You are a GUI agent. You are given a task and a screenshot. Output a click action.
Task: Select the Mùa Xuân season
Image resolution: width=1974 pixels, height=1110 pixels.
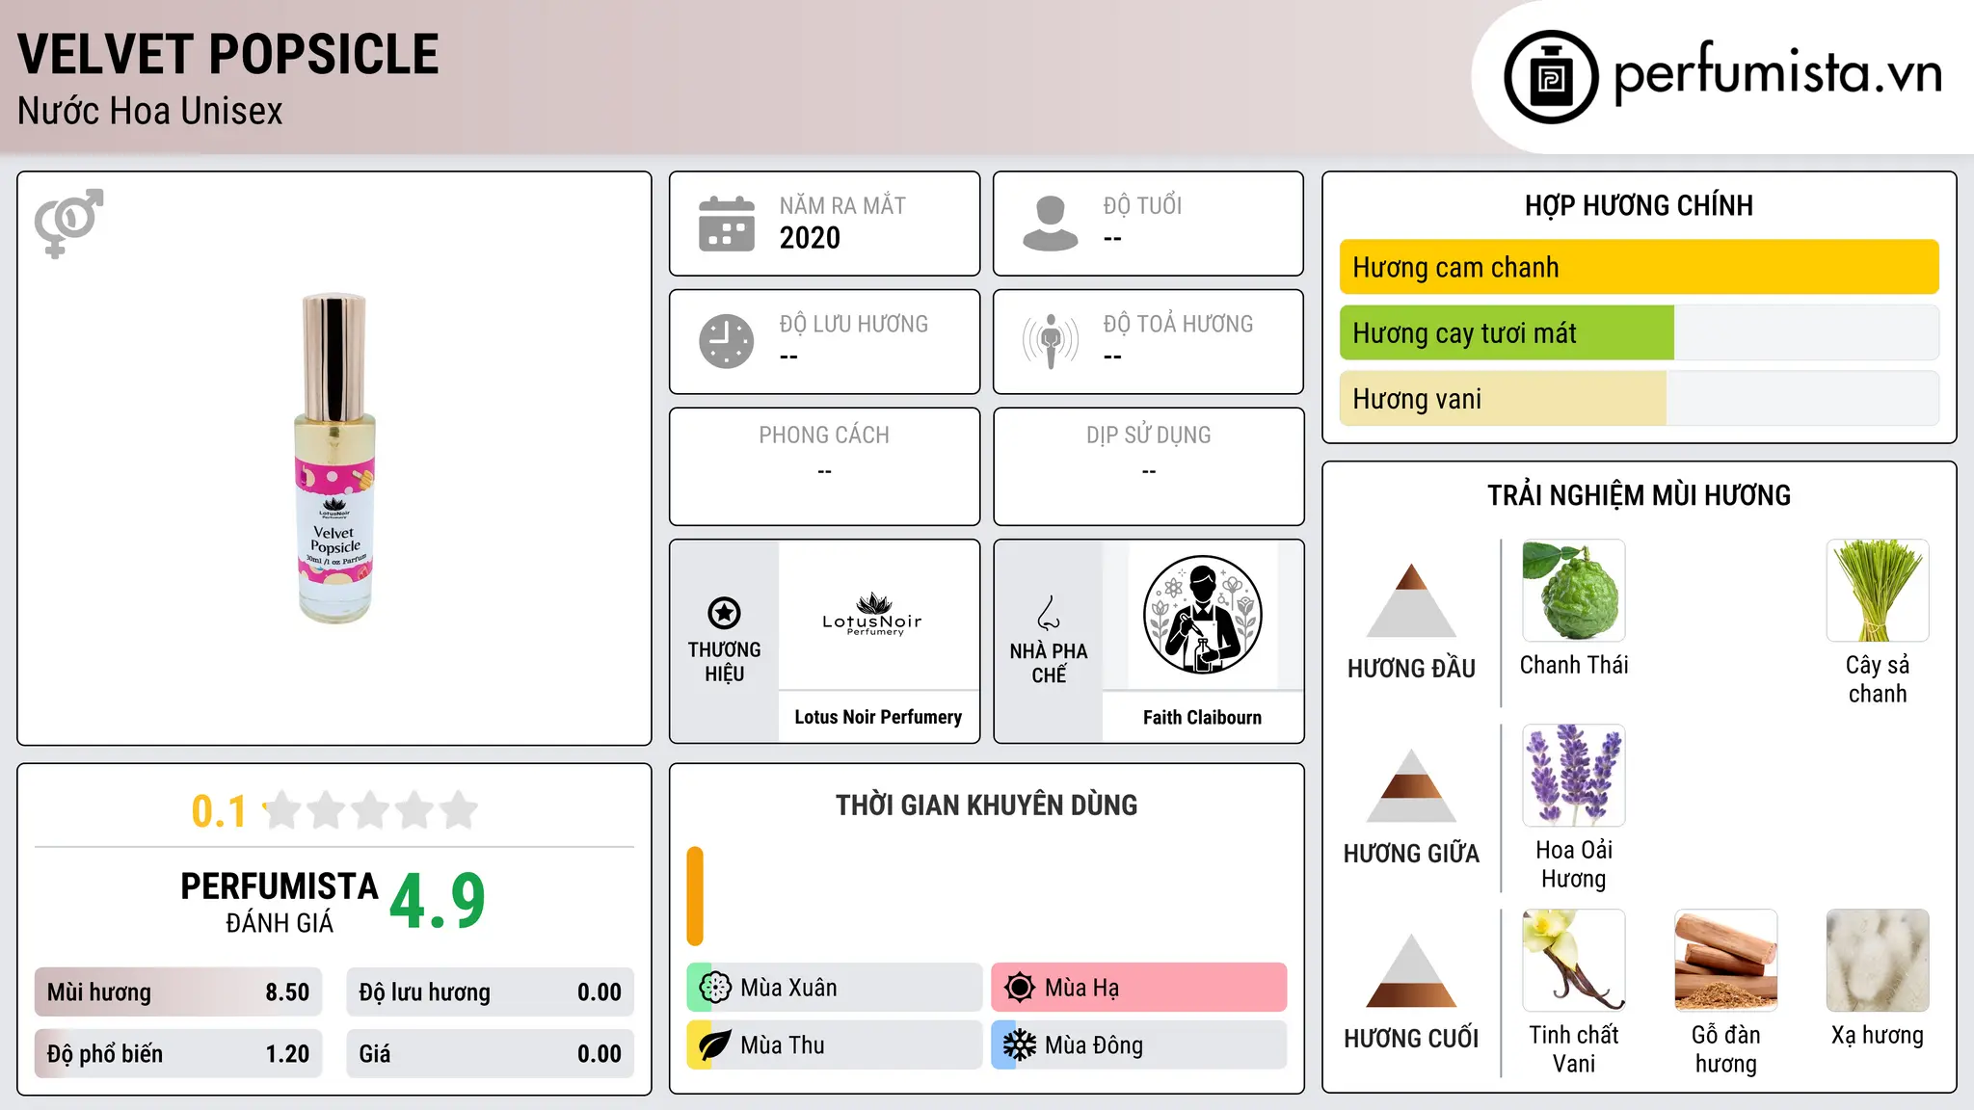pyautogui.click(x=835, y=988)
